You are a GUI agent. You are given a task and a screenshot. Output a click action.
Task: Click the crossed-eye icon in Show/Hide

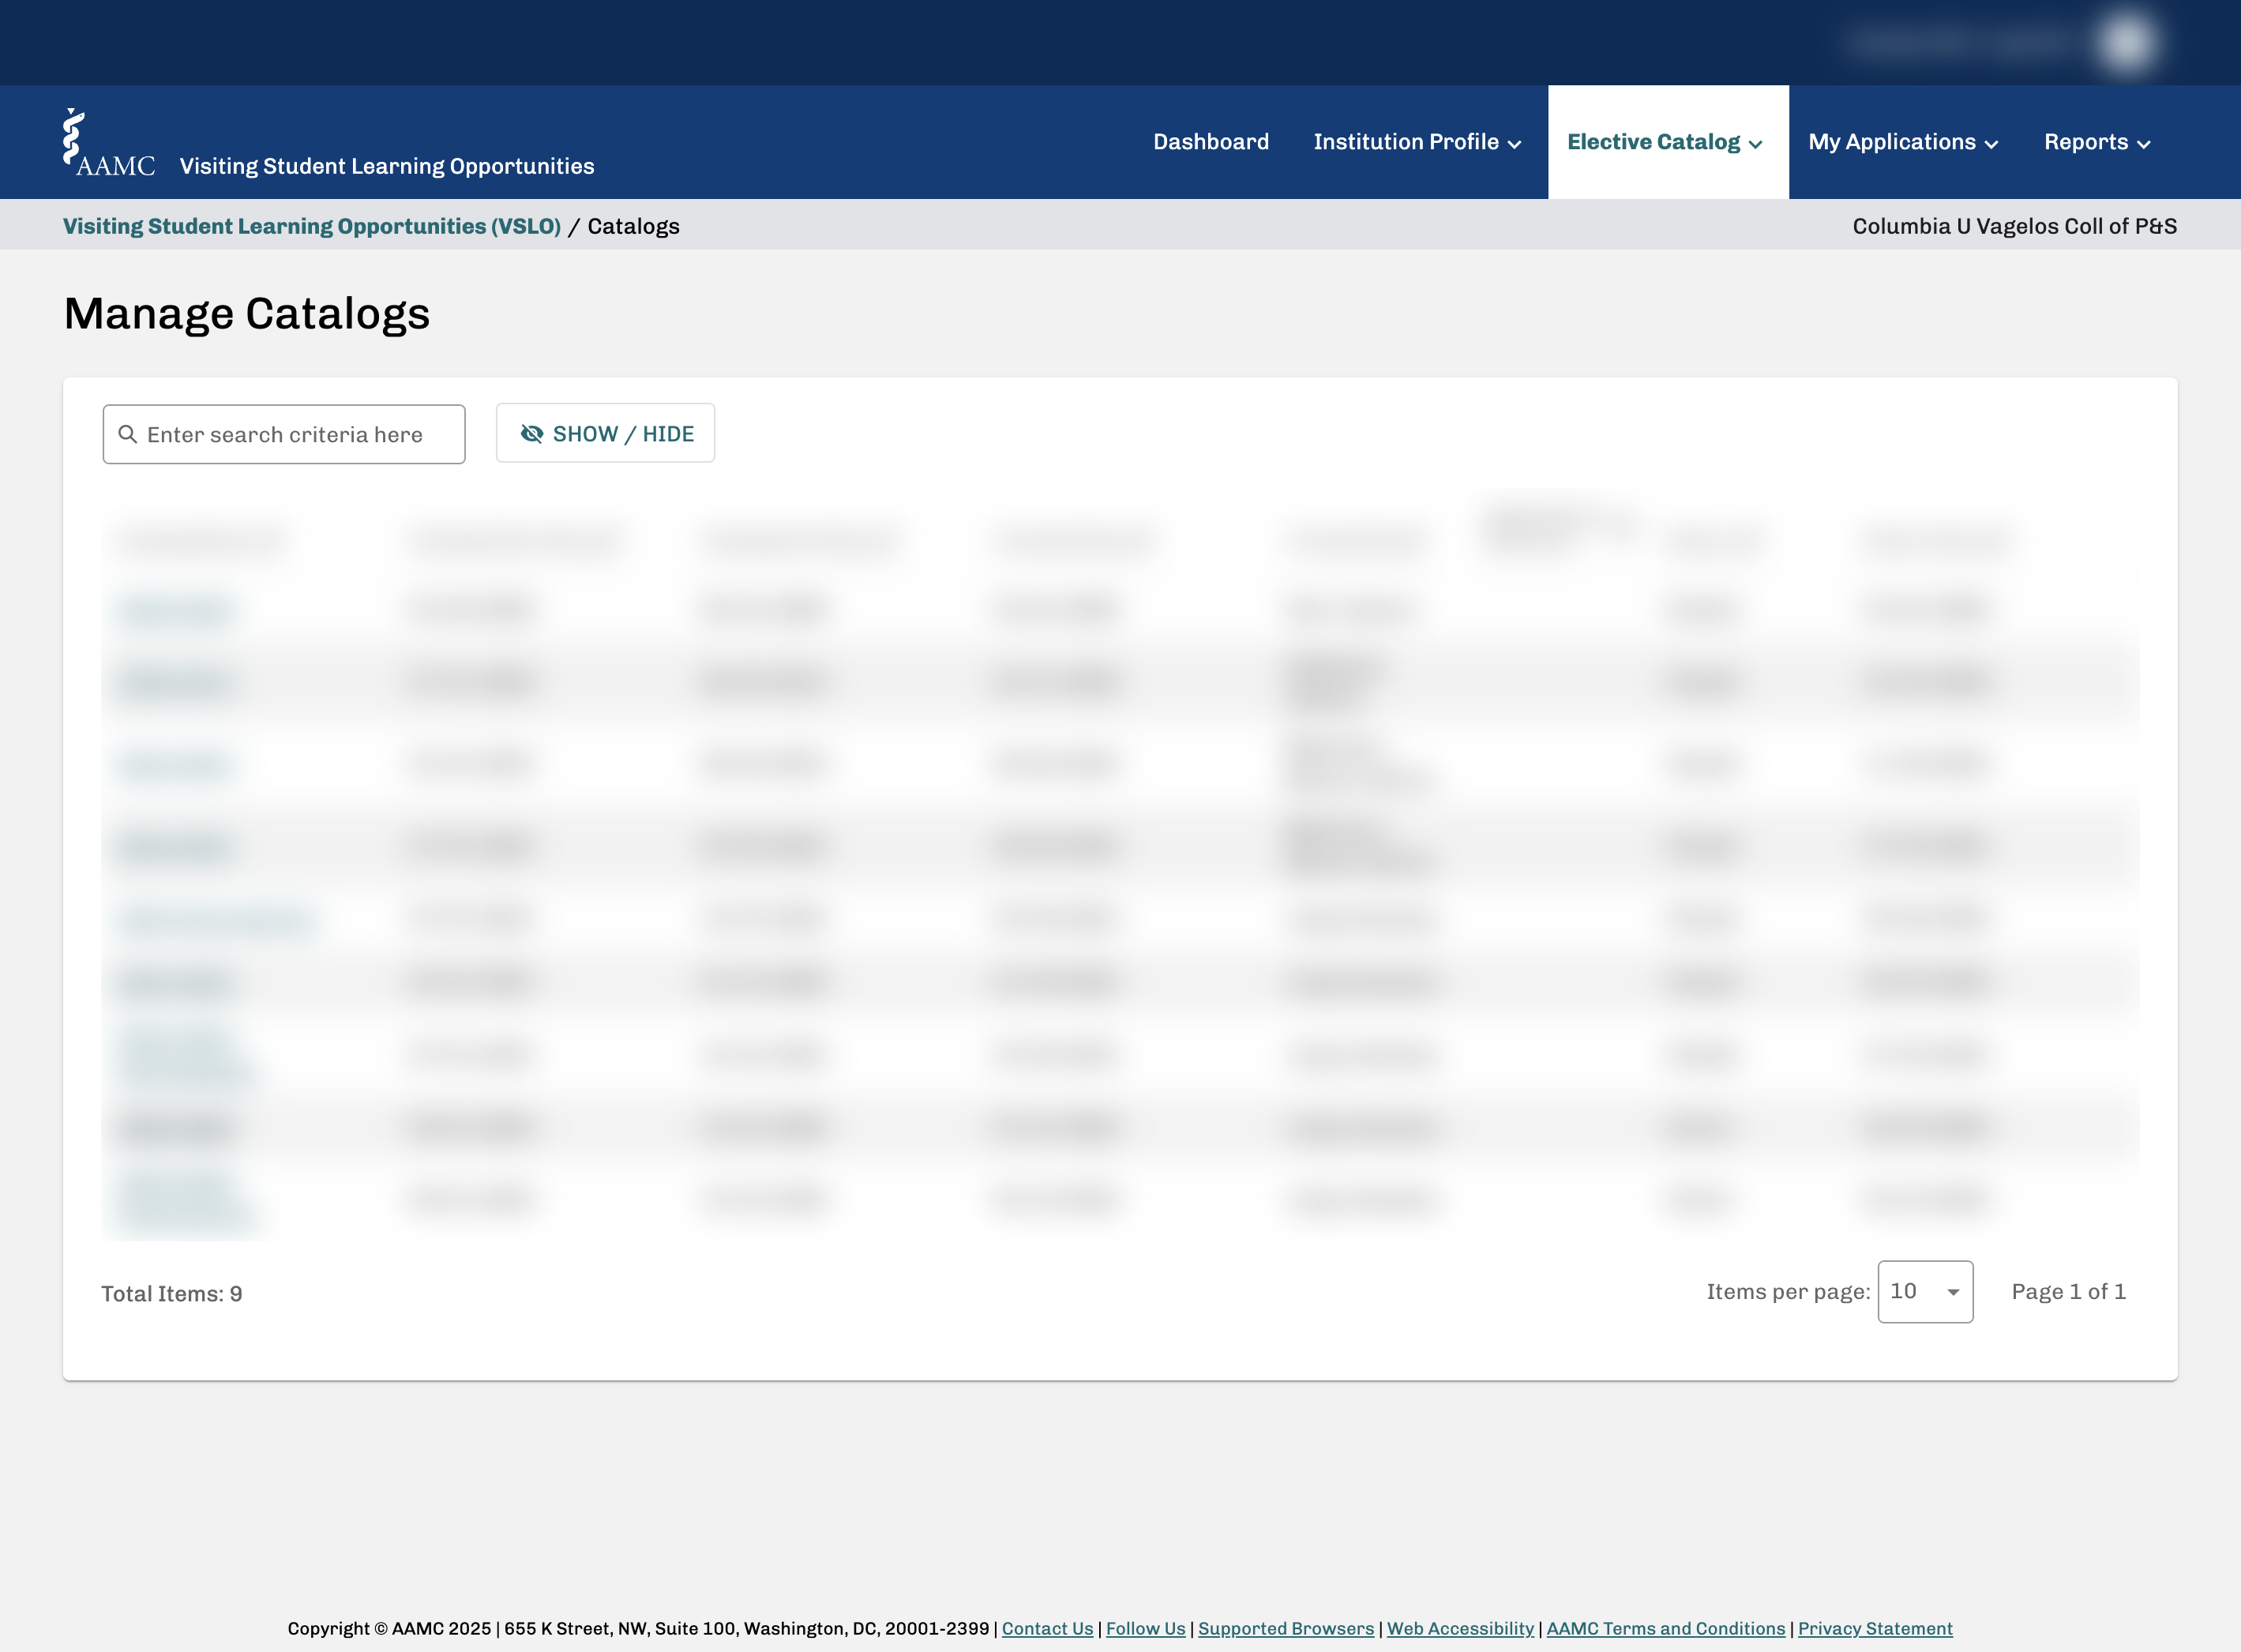[x=532, y=433]
